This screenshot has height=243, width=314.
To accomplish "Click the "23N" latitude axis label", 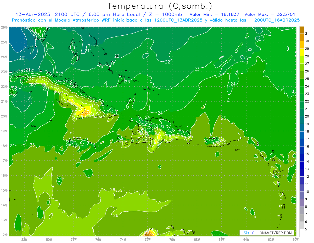I will [x=4, y=72].
